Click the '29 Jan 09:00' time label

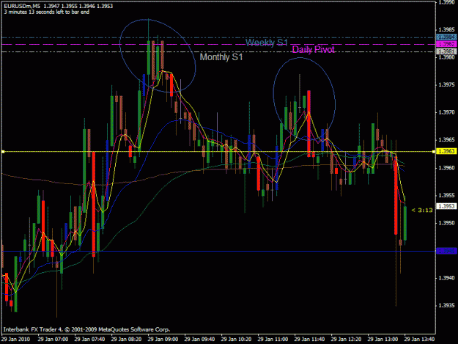[x=163, y=339]
